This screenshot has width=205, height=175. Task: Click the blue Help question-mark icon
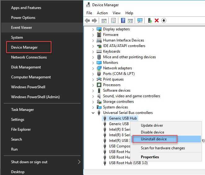point(123,20)
